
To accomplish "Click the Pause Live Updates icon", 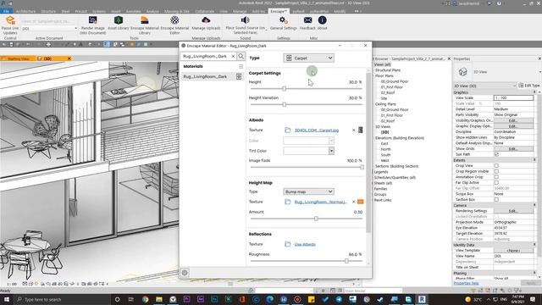I will [10, 20].
